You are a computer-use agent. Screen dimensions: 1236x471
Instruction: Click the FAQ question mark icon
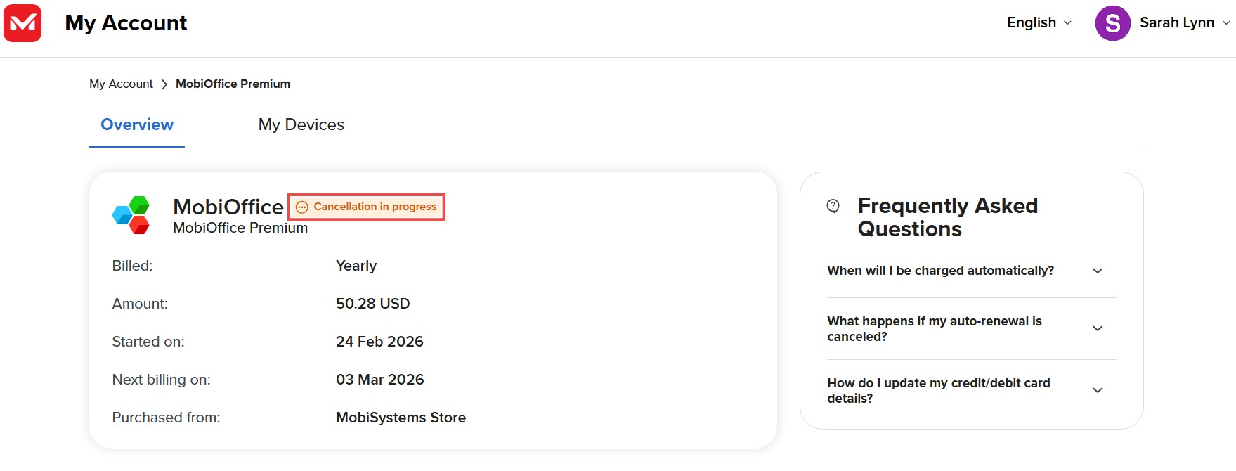pos(833,206)
